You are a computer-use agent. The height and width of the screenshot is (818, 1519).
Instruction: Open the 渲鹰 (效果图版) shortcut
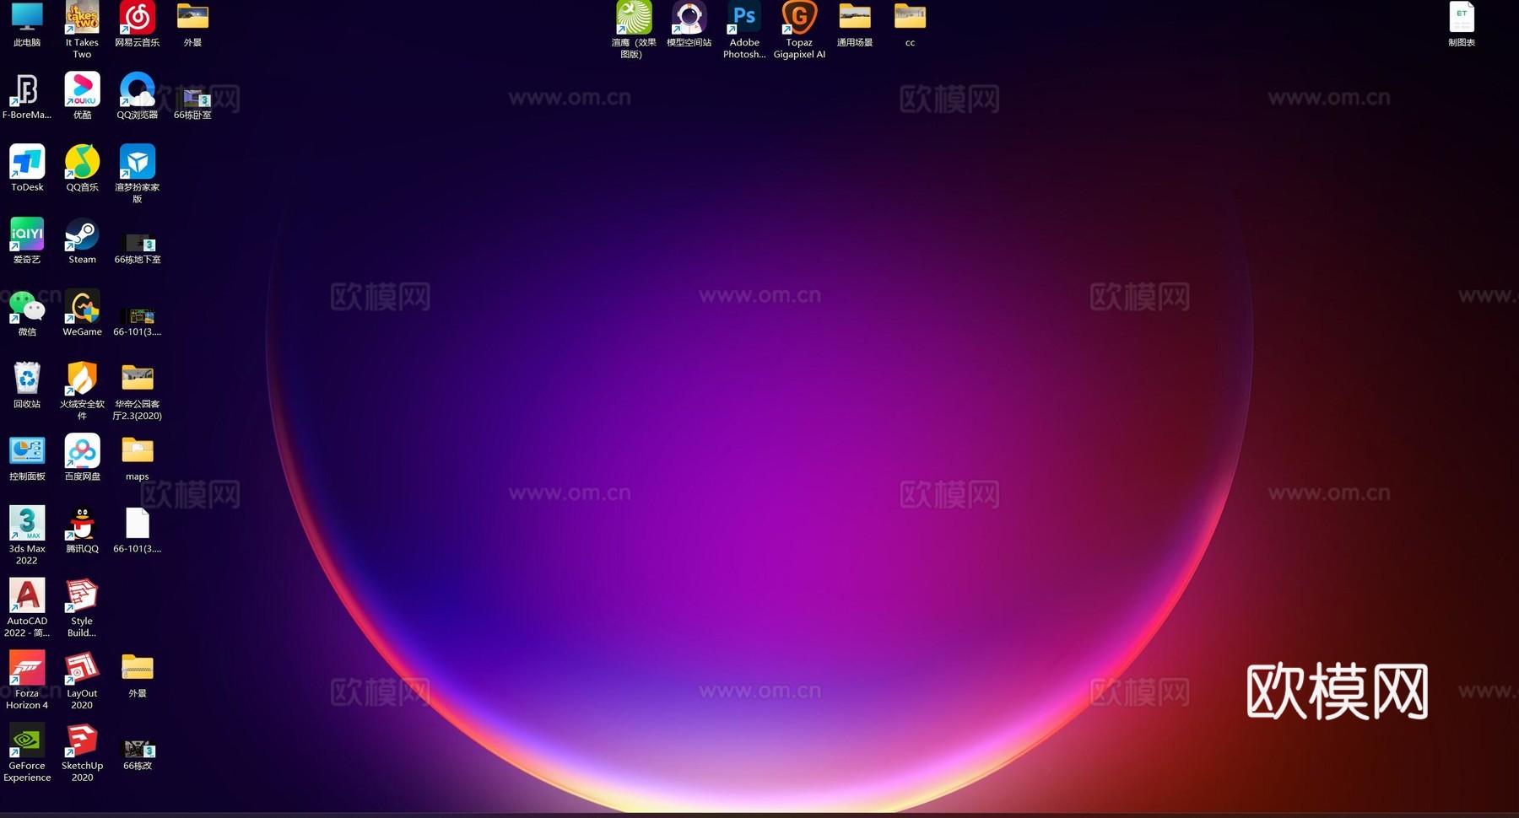point(634,19)
